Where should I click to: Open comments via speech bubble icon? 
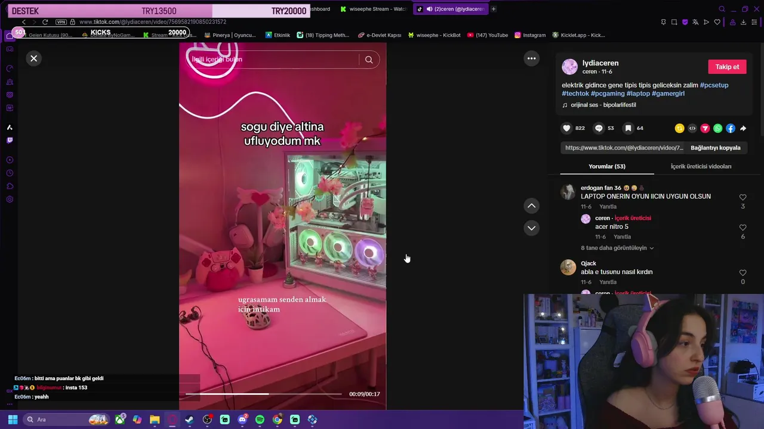coord(599,128)
